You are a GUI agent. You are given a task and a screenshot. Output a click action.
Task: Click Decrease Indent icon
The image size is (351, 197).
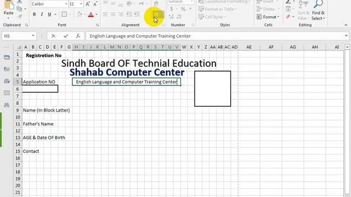[129, 14]
